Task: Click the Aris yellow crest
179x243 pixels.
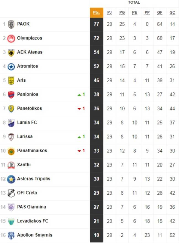Action: (x=11, y=81)
